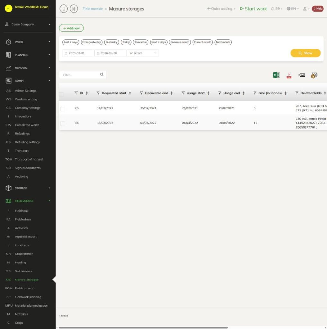327x329 pixels.
Task: Sort by Size (in tonnes) column
Action: click(x=285, y=93)
